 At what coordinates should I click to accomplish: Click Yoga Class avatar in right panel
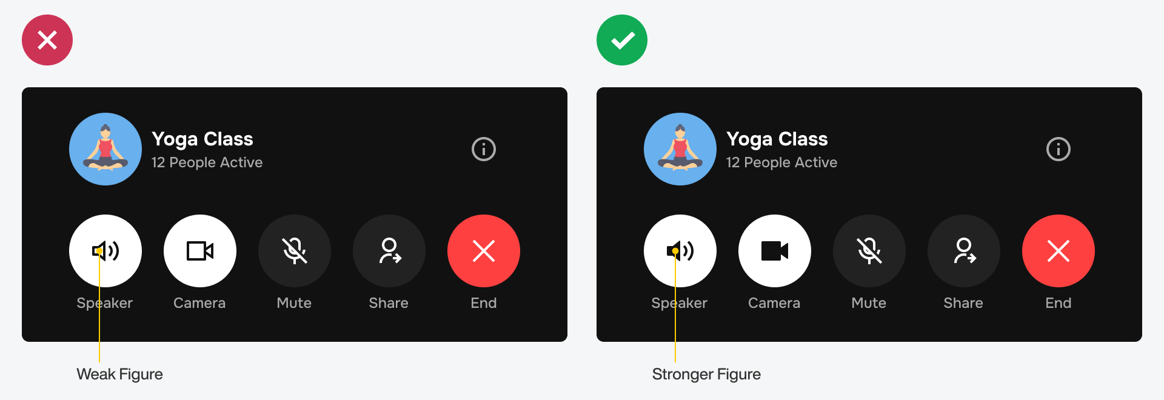tap(680, 149)
